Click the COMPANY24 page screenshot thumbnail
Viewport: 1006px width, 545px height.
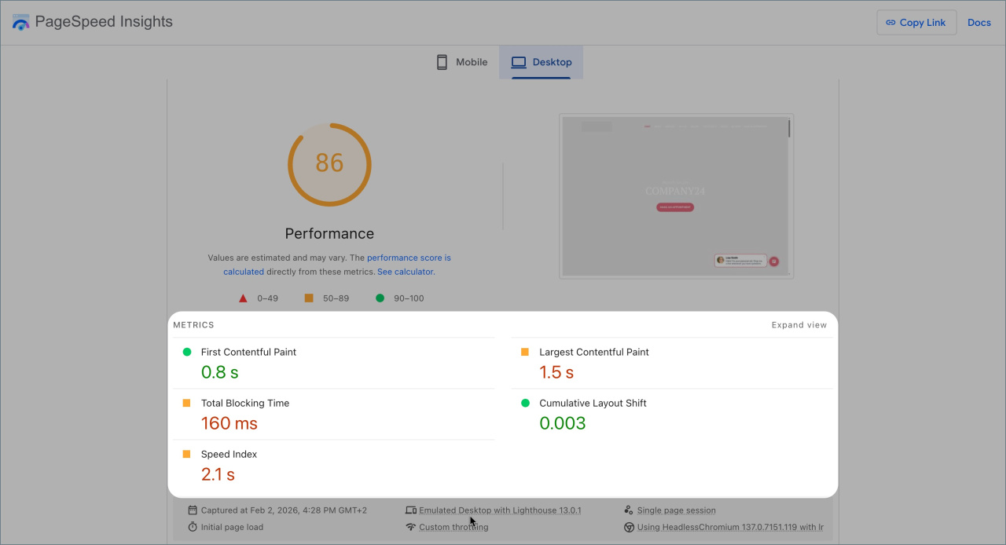click(676, 196)
